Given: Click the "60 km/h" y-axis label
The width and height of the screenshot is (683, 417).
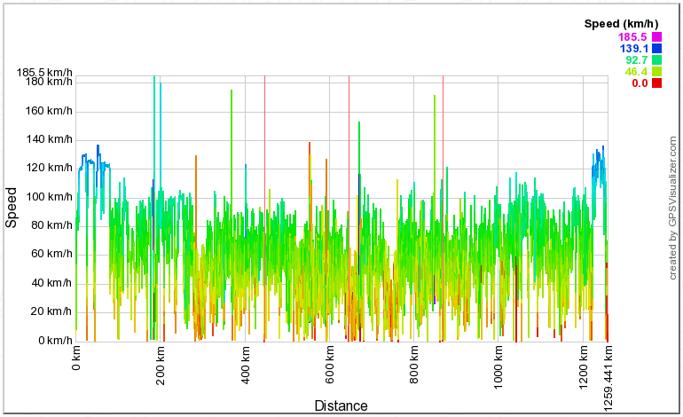Looking at the screenshot, I should (x=50, y=255).
